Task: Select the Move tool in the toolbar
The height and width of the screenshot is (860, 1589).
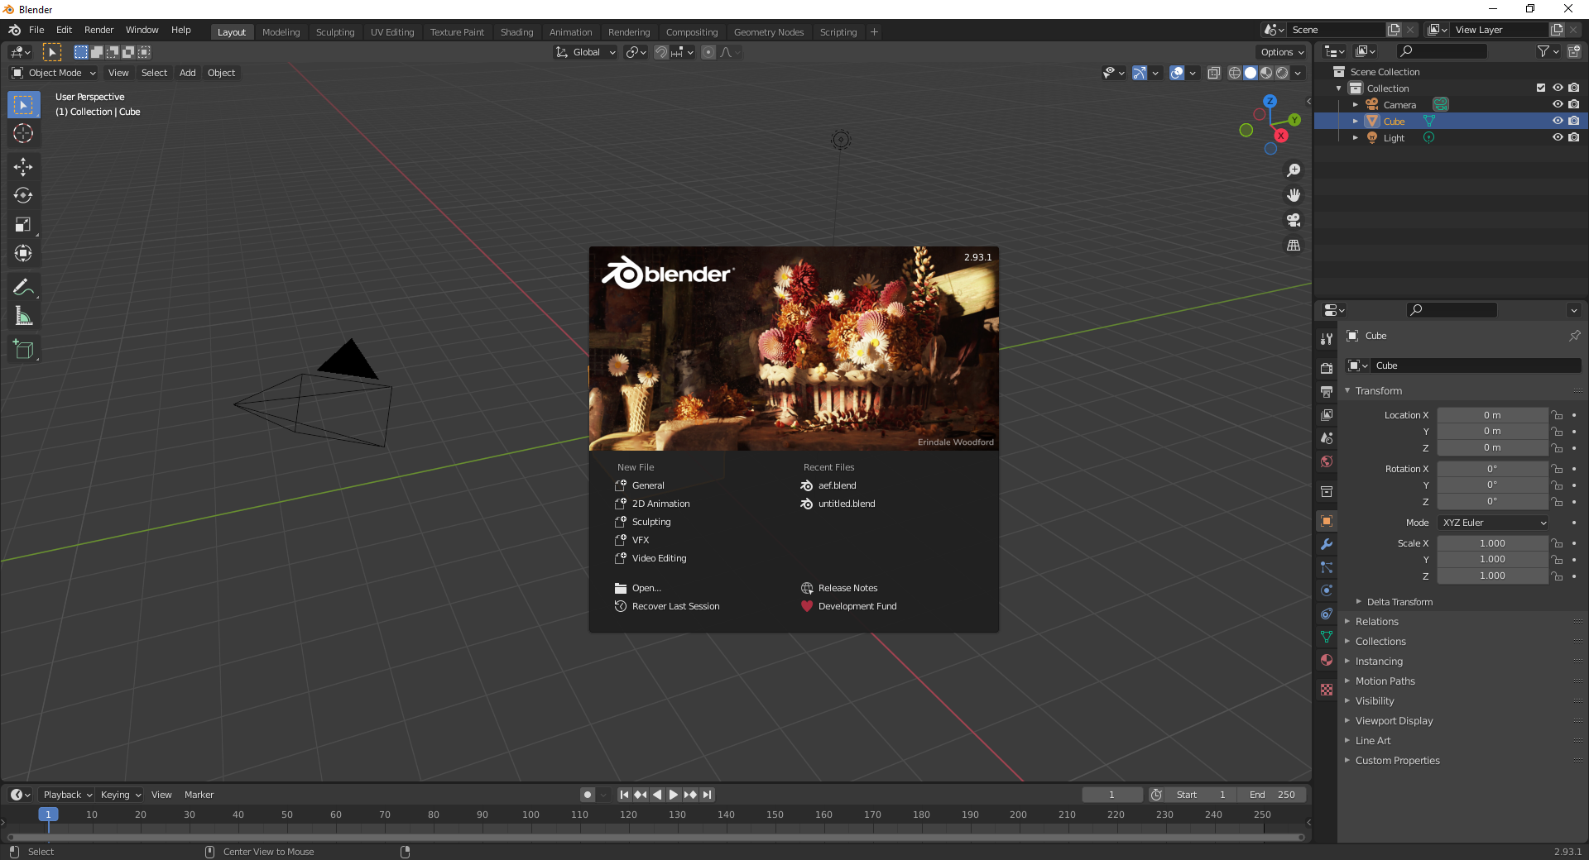Action: pyautogui.click(x=23, y=167)
